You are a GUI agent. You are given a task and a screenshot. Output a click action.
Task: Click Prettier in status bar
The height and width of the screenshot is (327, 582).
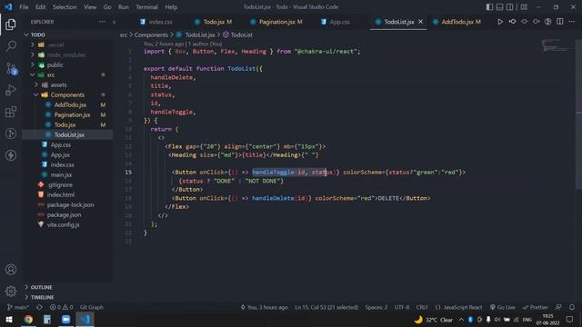tap(535, 307)
